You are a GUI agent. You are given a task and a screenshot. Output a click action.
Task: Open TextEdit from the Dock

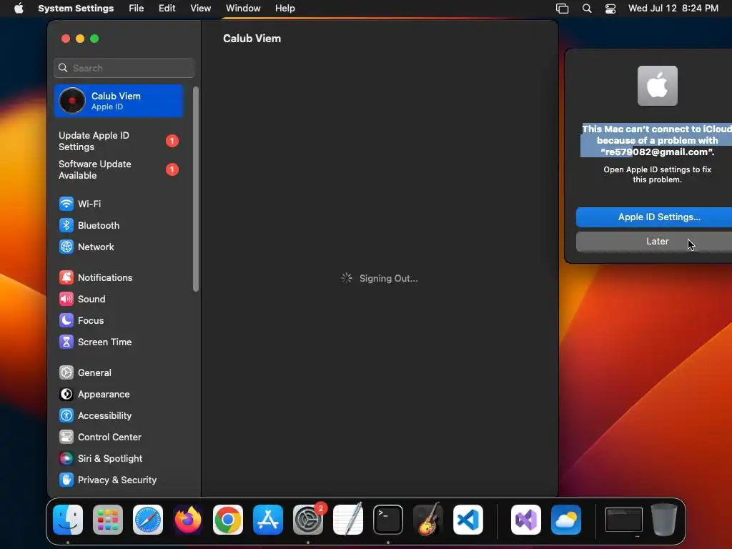pyautogui.click(x=348, y=520)
